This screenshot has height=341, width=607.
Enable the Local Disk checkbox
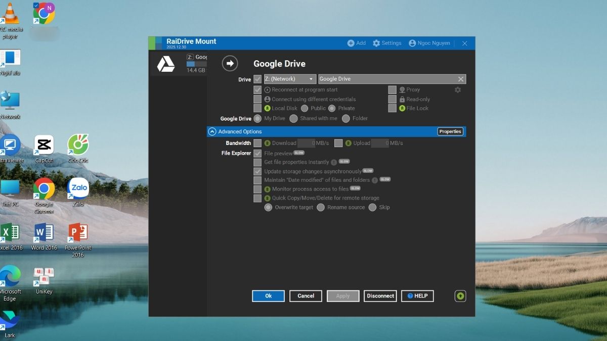[257, 108]
